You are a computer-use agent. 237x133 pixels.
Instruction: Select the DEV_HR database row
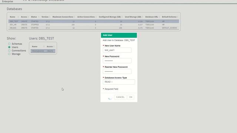point(94,25)
